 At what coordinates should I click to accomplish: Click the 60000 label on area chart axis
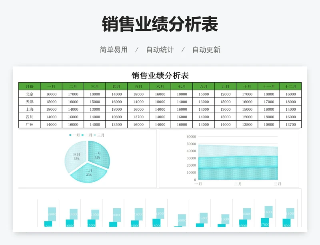pos(191,137)
